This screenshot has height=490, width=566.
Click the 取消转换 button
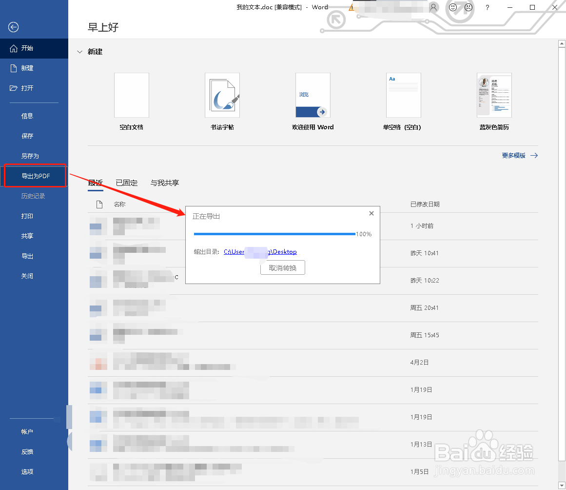pyautogui.click(x=283, y=268)
